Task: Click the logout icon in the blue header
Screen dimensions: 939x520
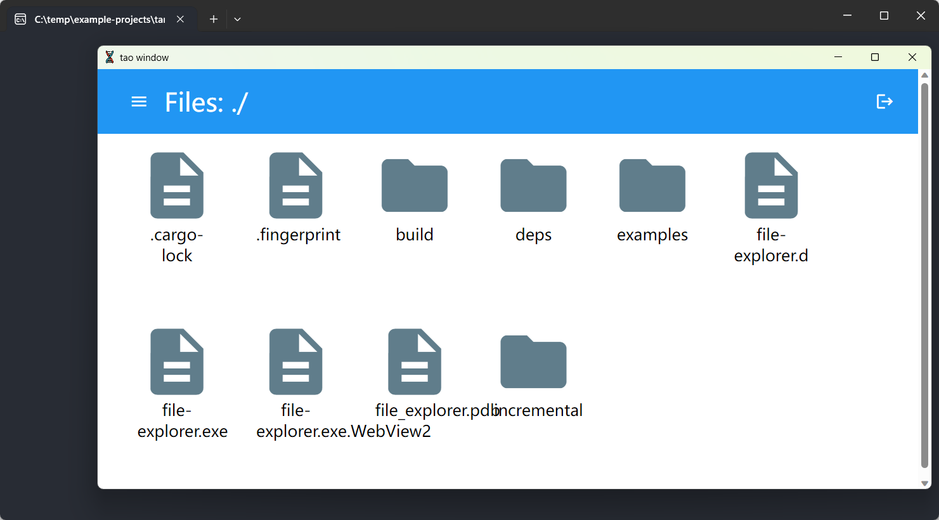Action: 884,101
